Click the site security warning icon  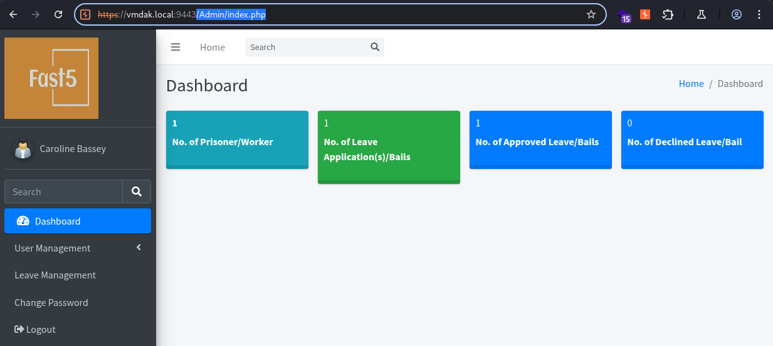[86, 14]
